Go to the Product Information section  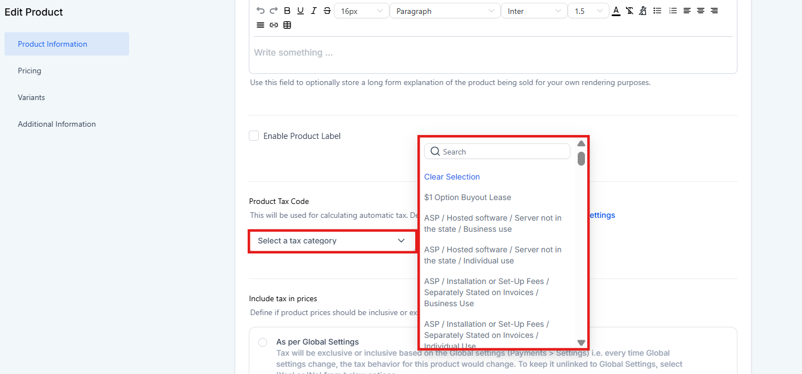pos(67,44)
